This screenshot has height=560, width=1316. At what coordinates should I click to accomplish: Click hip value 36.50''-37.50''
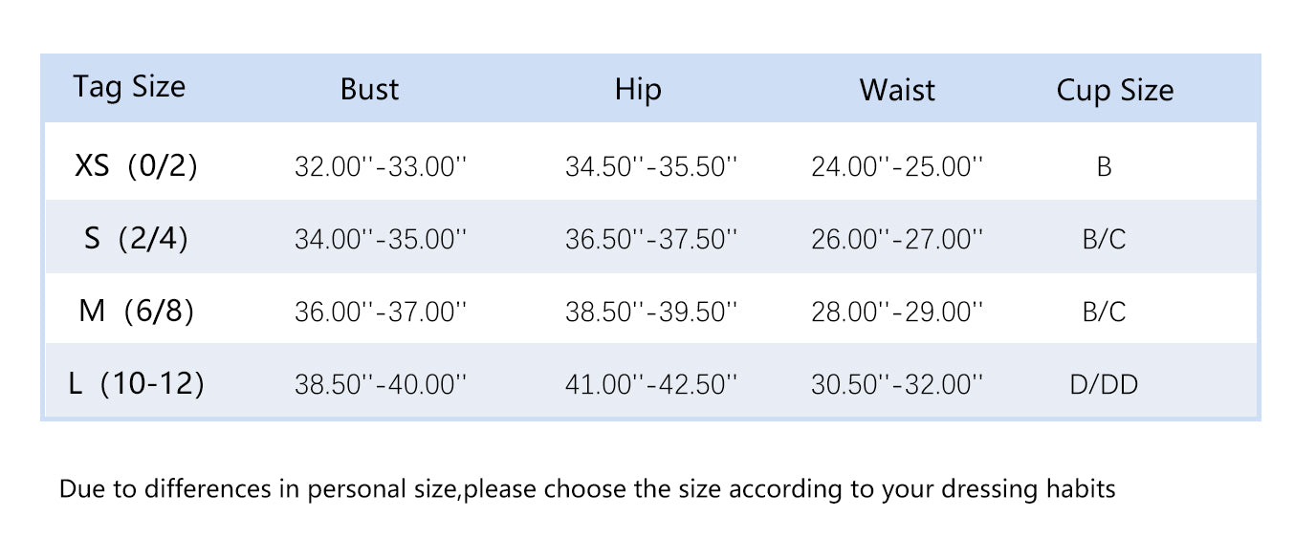tap(651, 239)
